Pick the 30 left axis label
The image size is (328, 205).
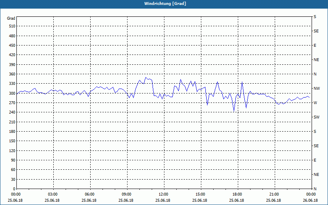click(x=13, y=180)
